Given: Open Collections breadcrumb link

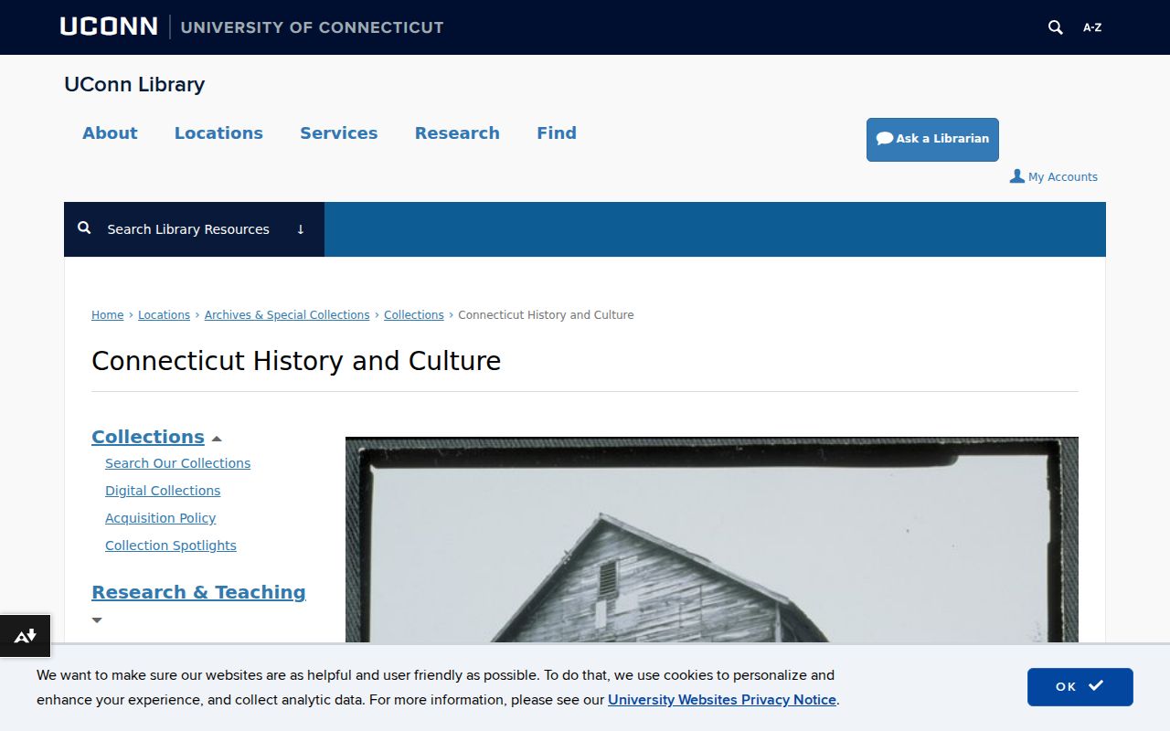Looking at the screenshot, I should [x=414, y=314].
